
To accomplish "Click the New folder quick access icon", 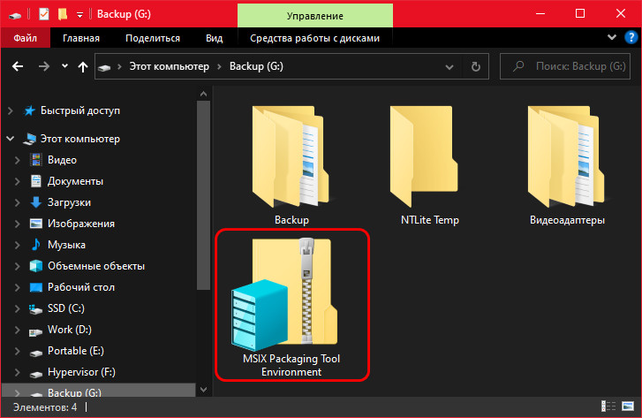I will coord(62,14).
